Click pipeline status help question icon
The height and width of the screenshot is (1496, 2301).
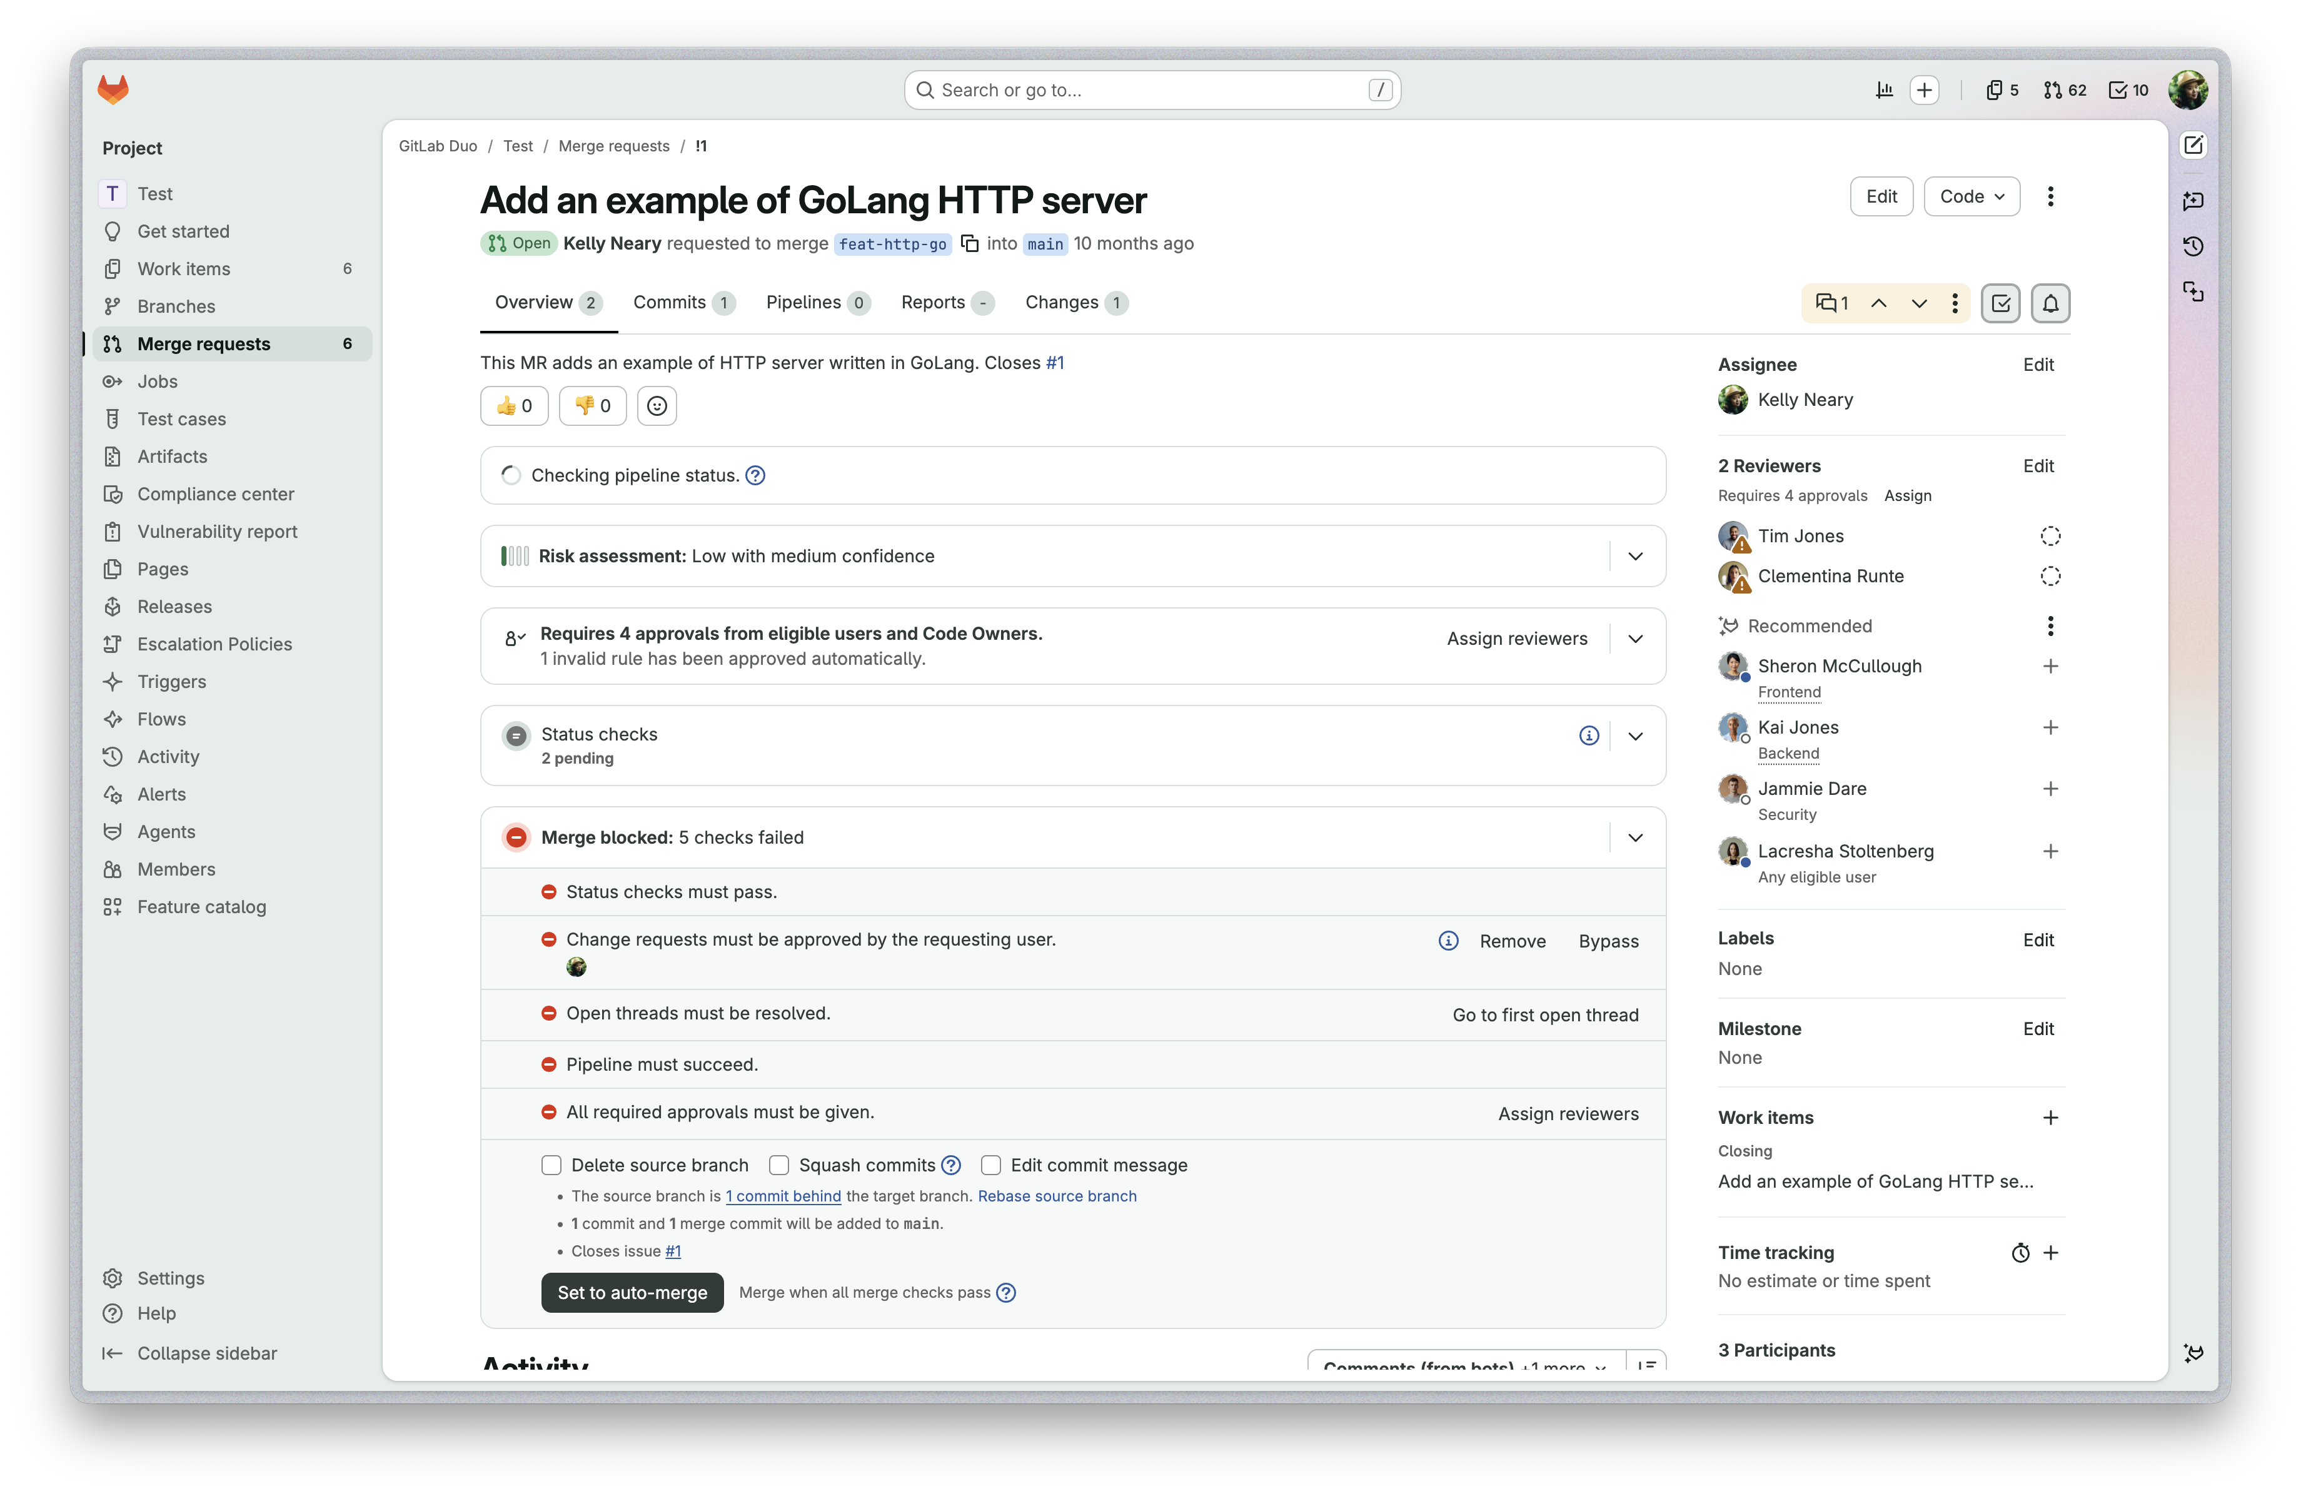pyautogui.click(x=755, y=475)
